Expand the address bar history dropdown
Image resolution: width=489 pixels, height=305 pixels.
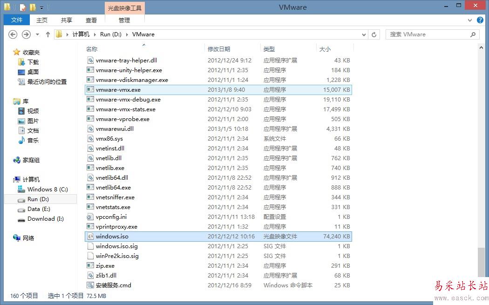pos(364,34)
